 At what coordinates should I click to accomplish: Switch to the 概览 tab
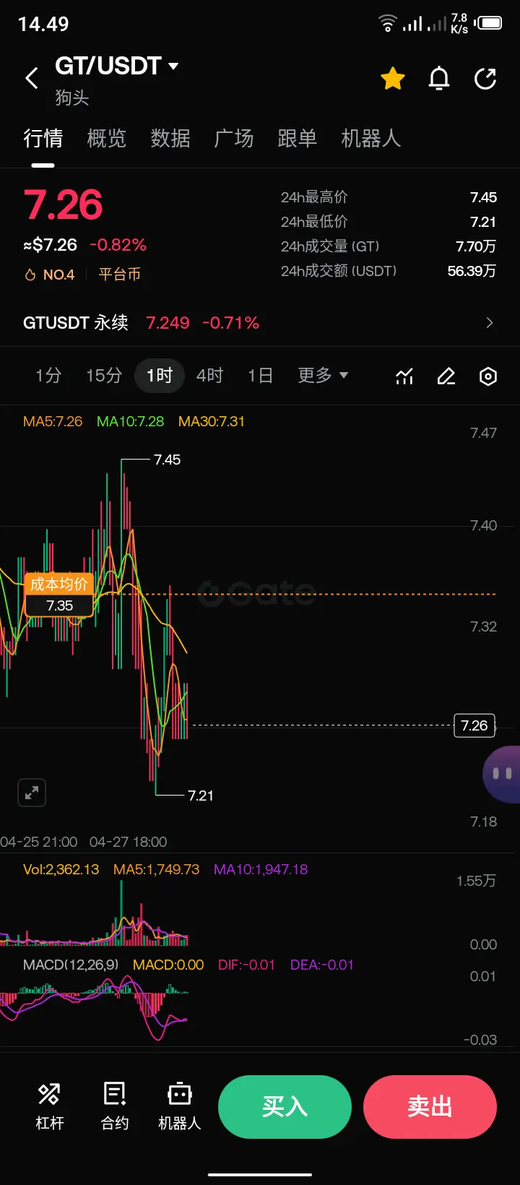106,138
